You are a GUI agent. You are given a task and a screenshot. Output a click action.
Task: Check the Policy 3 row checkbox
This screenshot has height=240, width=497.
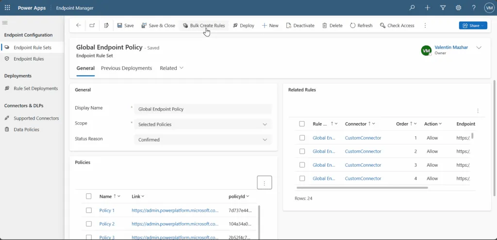[89, 237]
